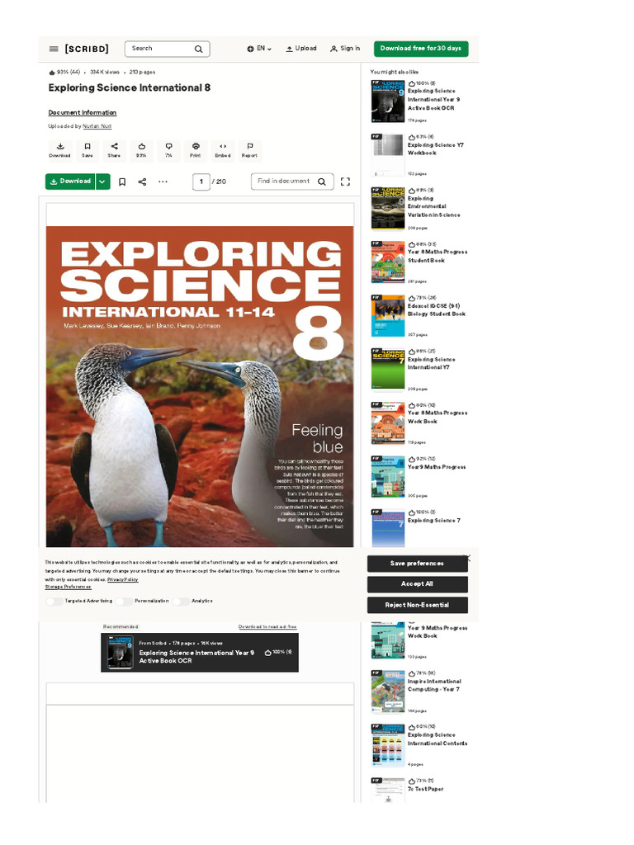Open Exploring Science 7 title
This screenshot has height=845, width=634.
point(434,521)
